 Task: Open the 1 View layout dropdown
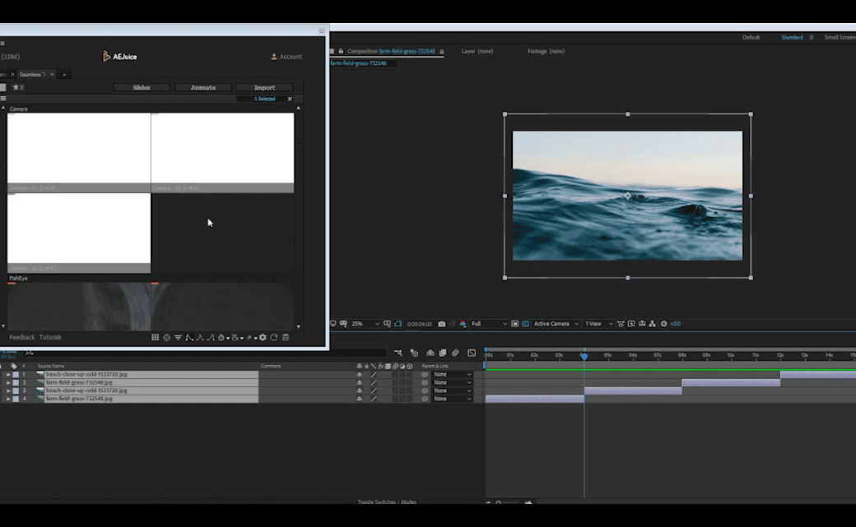[x=598, y=323]
